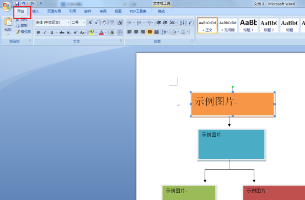Open the Office button menu
Viewport: 305px width, 200px height.
pos(6,6)
